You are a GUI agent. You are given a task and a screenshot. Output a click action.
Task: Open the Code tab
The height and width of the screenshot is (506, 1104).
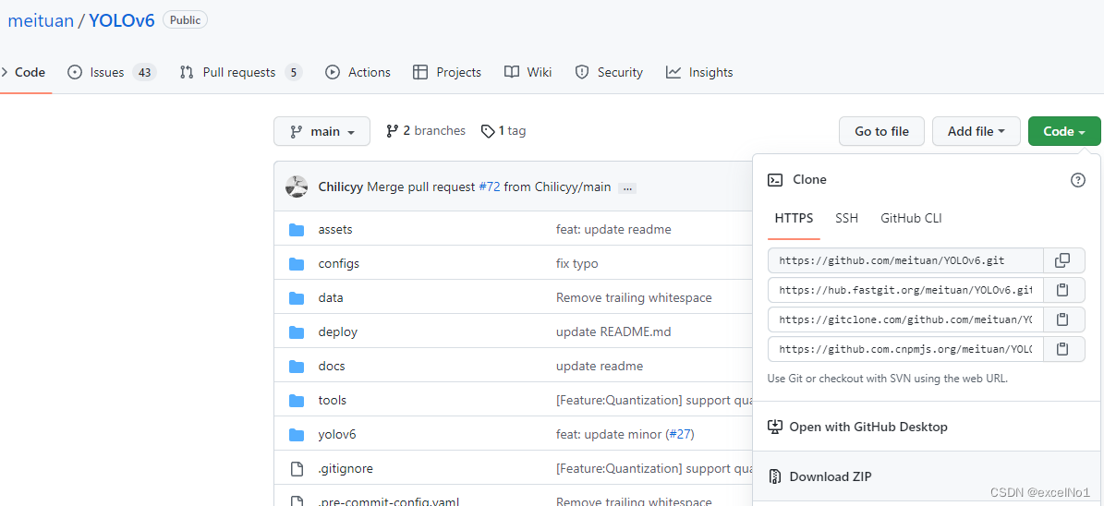coord(23,72)
